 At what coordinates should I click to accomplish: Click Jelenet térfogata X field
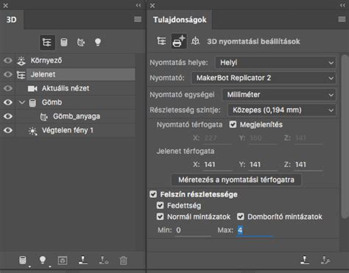pos(217,165)
